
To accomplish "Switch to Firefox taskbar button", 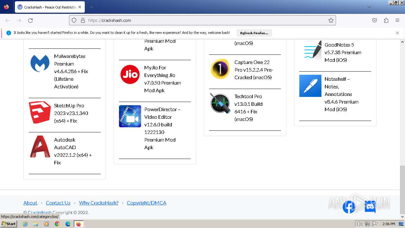I will (79, 224).
